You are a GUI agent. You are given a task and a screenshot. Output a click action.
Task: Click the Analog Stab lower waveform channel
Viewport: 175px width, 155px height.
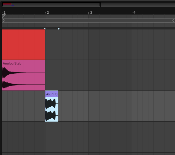click(x=23, y=85)
